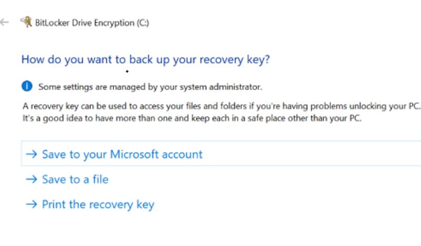Choose Save to your Microsoft account

click(122, 154)
